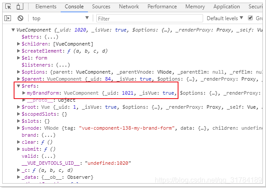The height and width of the screenshot is (188, 266).
Task: Toggle the device toolbar icon
Action: pyautogui.click(x=20, y=7)
